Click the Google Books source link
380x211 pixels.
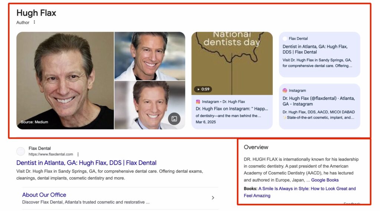[325, 180]
